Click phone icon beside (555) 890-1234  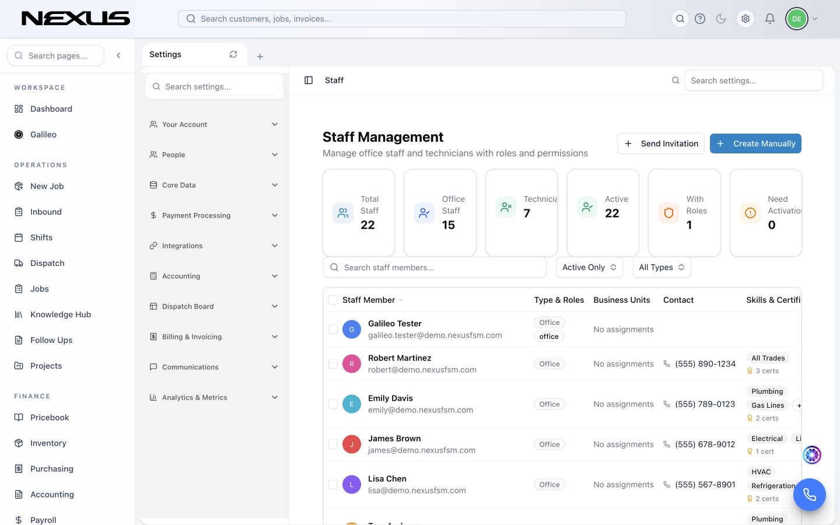click(667, 364)
